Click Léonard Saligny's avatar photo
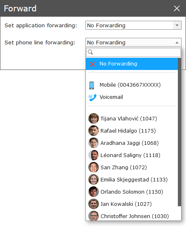 94,155
